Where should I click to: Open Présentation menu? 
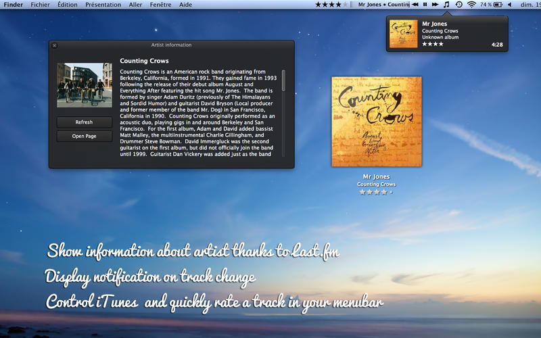(103, 5)
